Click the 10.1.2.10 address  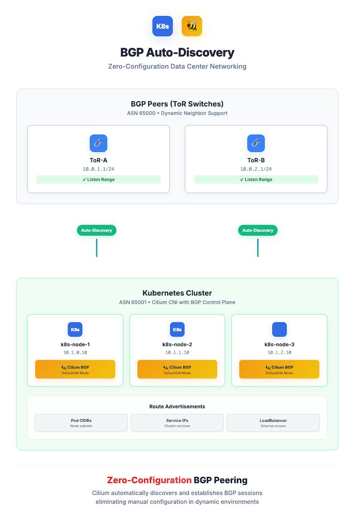pos(280,353)
